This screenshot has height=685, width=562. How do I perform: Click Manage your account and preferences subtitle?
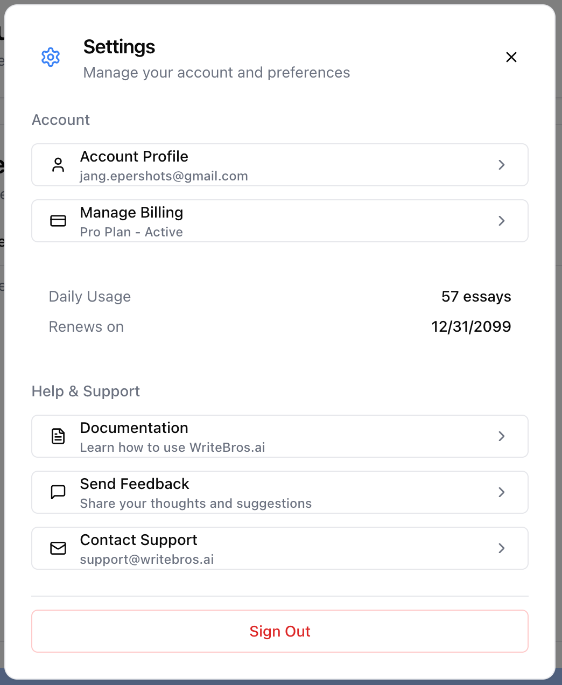(216, 73)
